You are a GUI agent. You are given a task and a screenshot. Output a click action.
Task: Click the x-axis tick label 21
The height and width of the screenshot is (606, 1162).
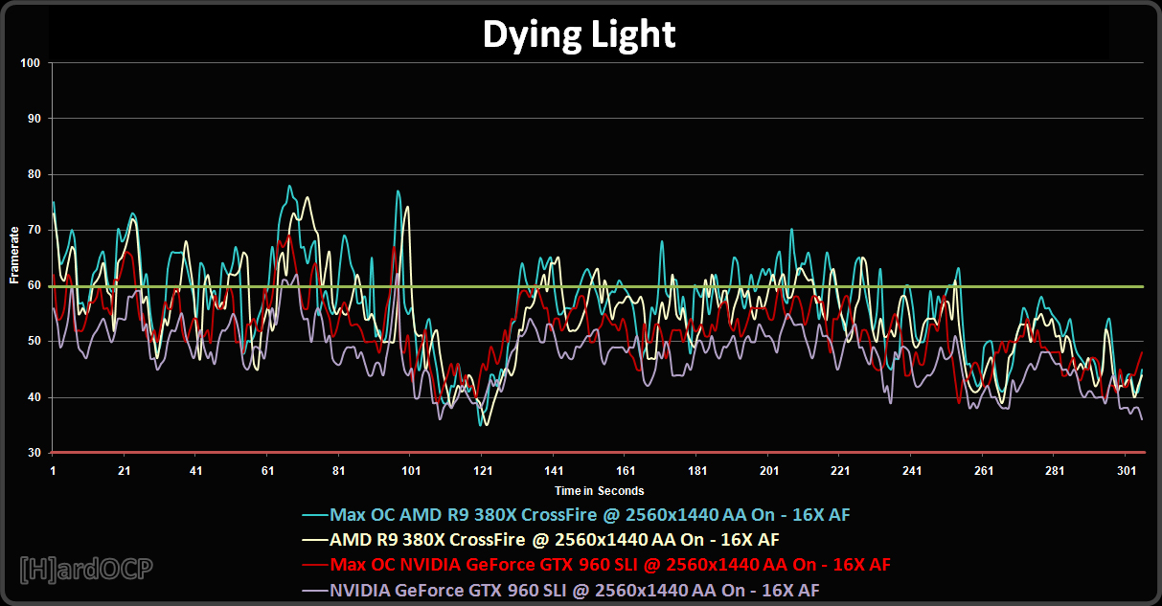tap(124, 471)
